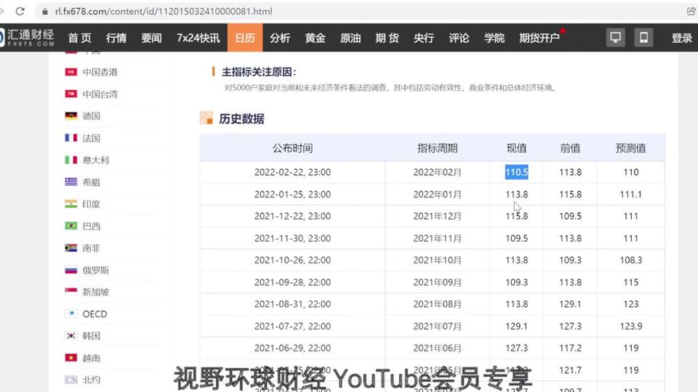
Task: Select 俄罗斯 in the country list
Action: tap(96, 270)
